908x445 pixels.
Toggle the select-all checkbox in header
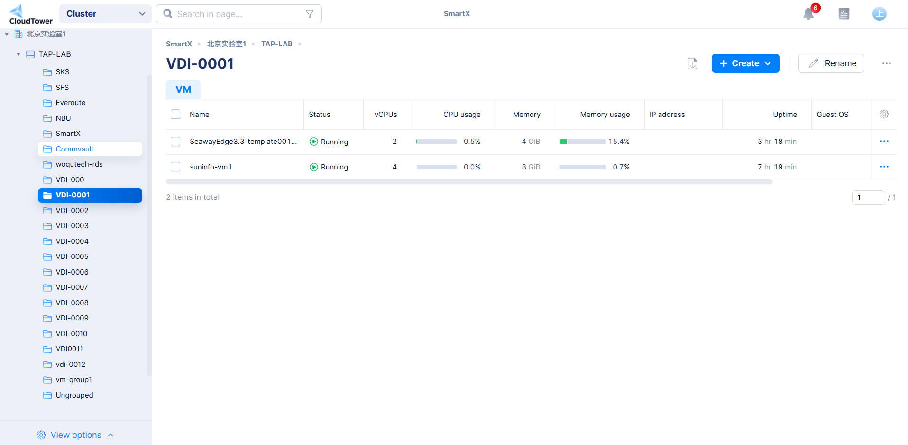(x=175, y=114)
